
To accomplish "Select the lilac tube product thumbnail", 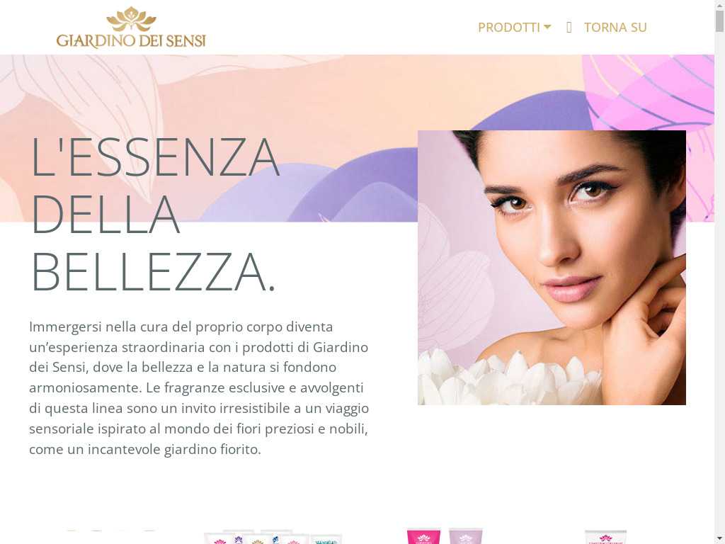I will point(465,537).
